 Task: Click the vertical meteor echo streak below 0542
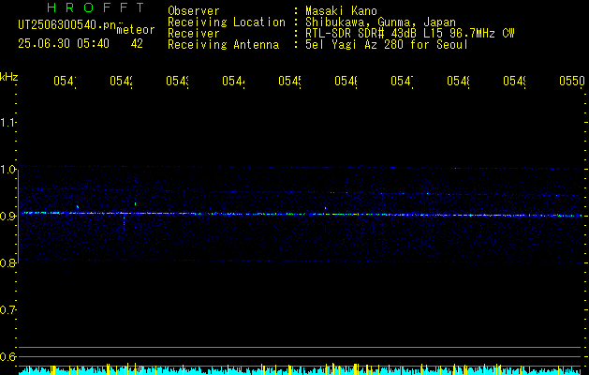124,221
